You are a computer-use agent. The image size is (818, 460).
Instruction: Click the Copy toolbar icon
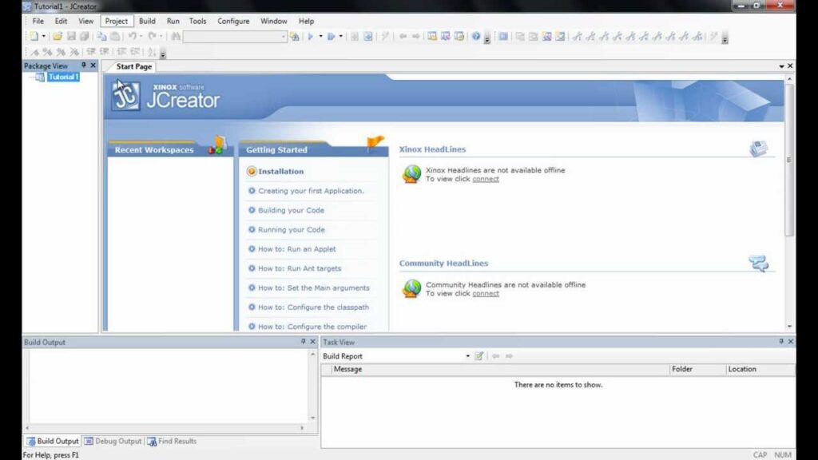click(101, 37)
